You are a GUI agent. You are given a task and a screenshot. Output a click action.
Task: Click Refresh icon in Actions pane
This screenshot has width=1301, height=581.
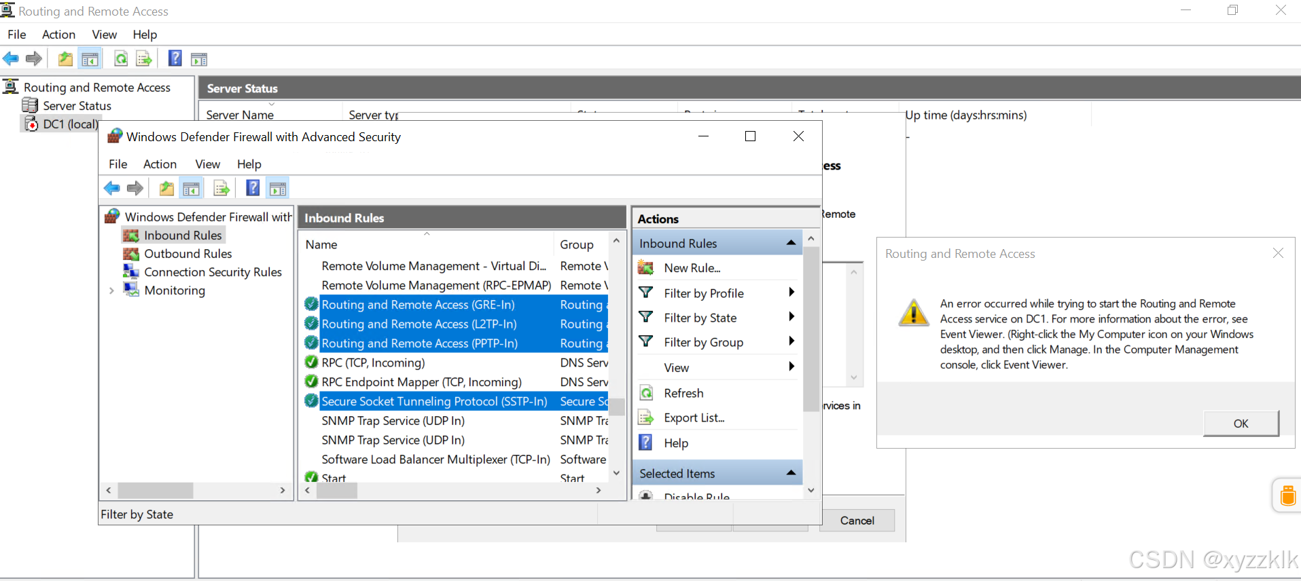click(x=646, y=393)
